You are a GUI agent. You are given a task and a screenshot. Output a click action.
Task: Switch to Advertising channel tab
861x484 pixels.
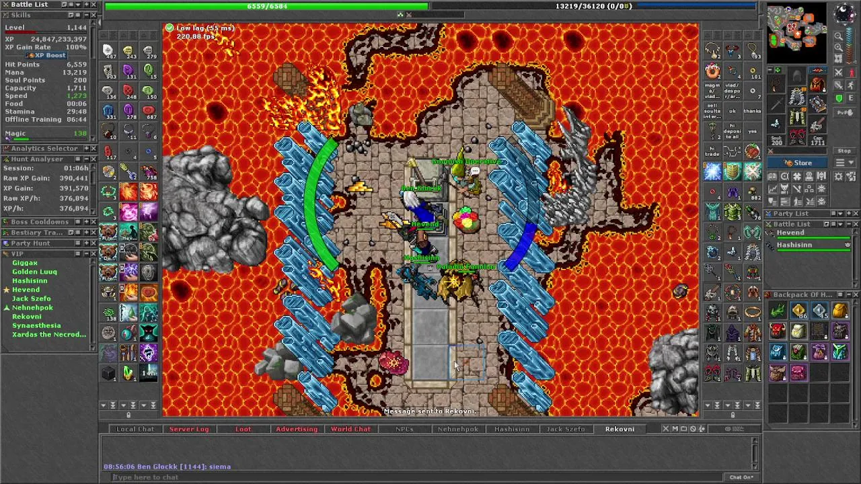coord(297,429)
